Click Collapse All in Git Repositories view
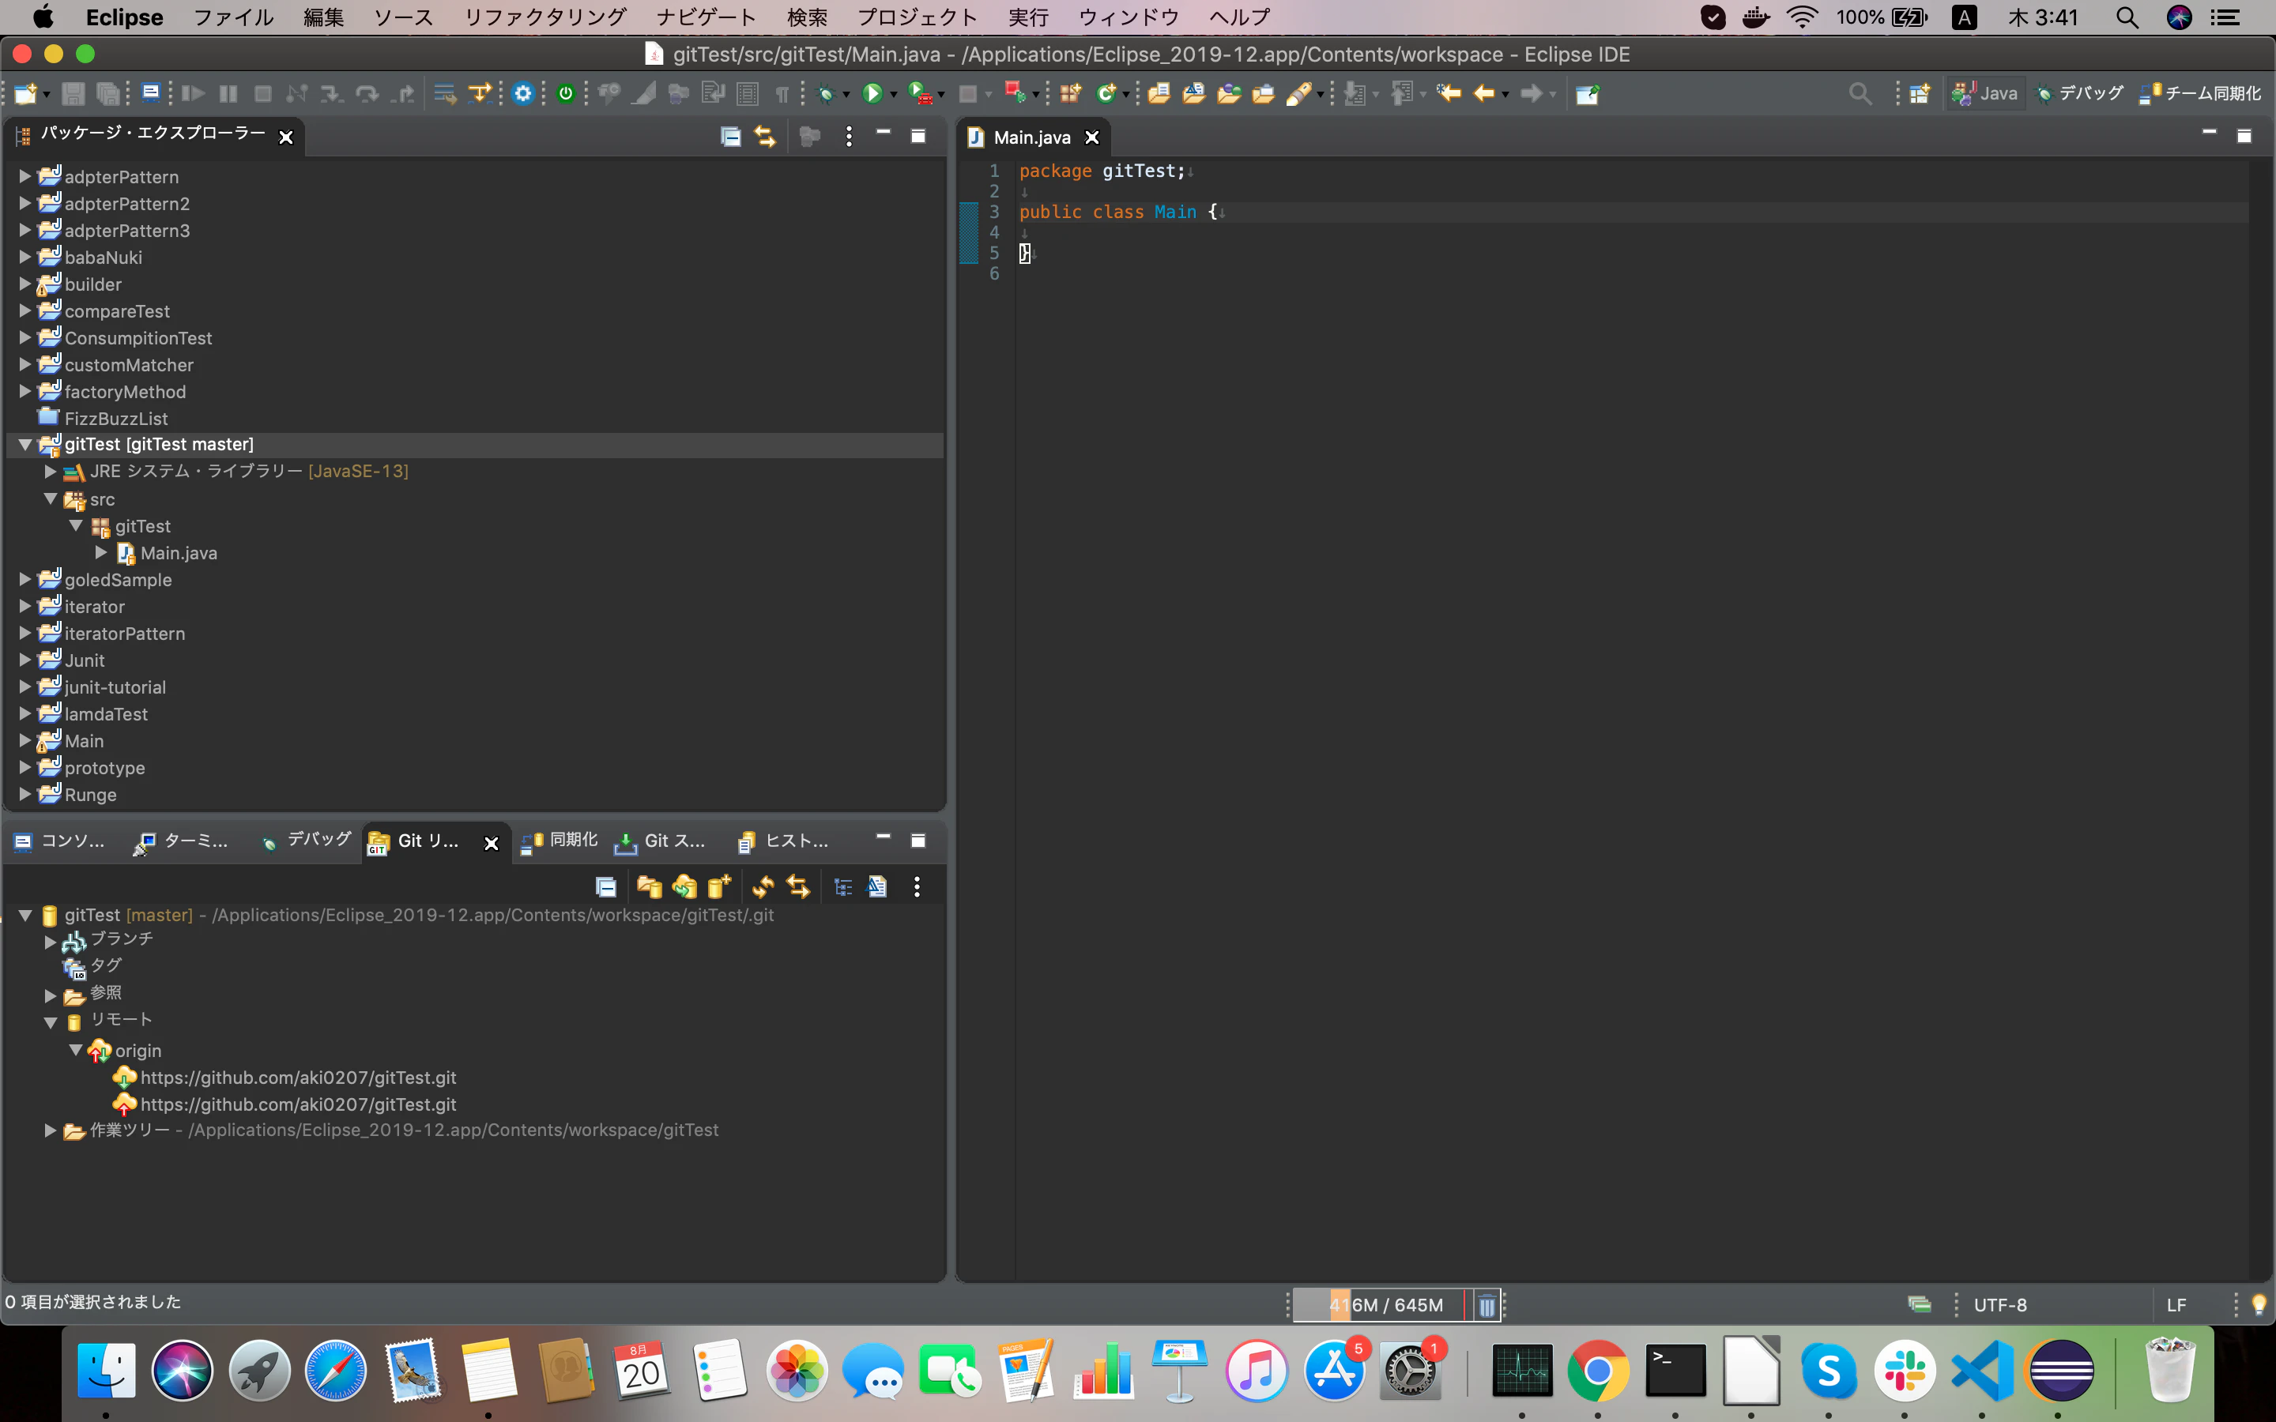Viewport: 2276px width, 1422px height. tap(605, 887)
